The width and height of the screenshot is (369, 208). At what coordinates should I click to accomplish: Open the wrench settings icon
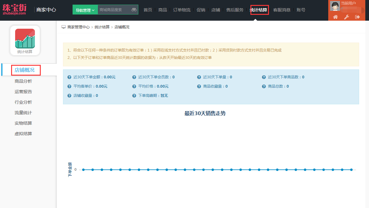click(x=346, y=17)
